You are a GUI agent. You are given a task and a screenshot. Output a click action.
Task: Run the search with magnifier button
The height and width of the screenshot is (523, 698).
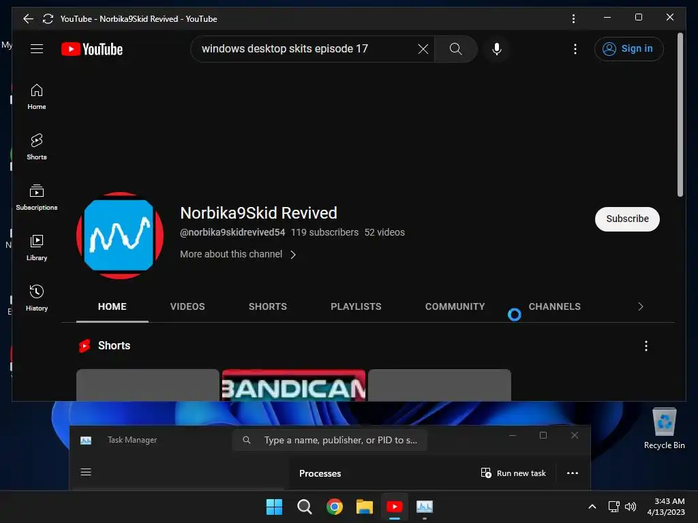pos(455,49)
